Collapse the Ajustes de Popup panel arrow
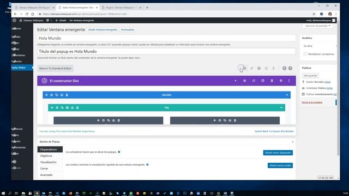Image resolution: width=349 pixels, height=196 pixels. pyautogui.click(x=292, y=142)
